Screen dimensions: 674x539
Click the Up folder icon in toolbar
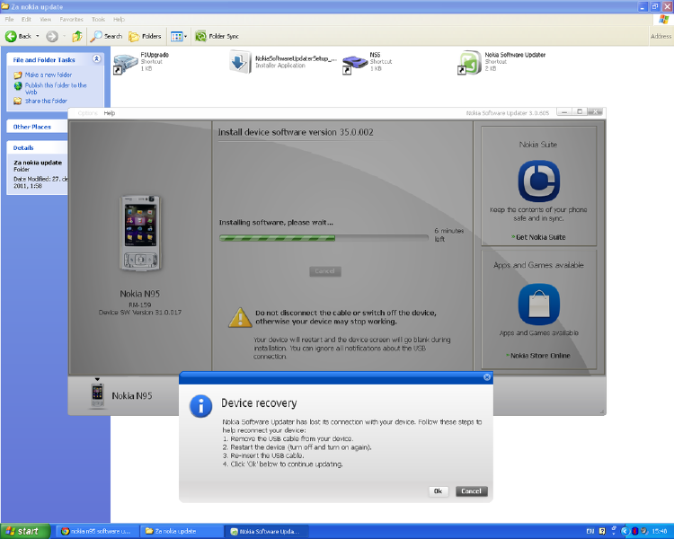77,37
